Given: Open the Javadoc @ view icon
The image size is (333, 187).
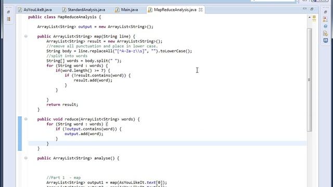Looking at the screenshot, I should [x=326, y=26].
